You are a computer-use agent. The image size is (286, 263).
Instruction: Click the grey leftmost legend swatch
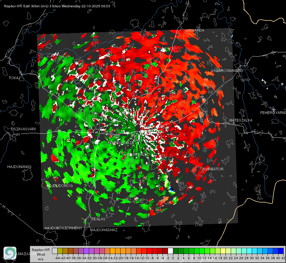click(55, 251)
